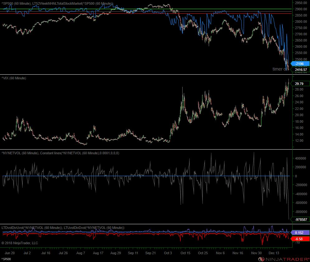Click the 2700.00 price axis label
Screen dimensions: 310x262
pos(301,34)
